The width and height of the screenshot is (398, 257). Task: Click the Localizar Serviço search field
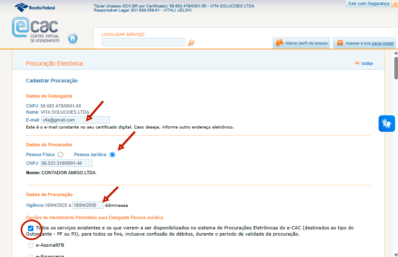(x=143, y=42)
